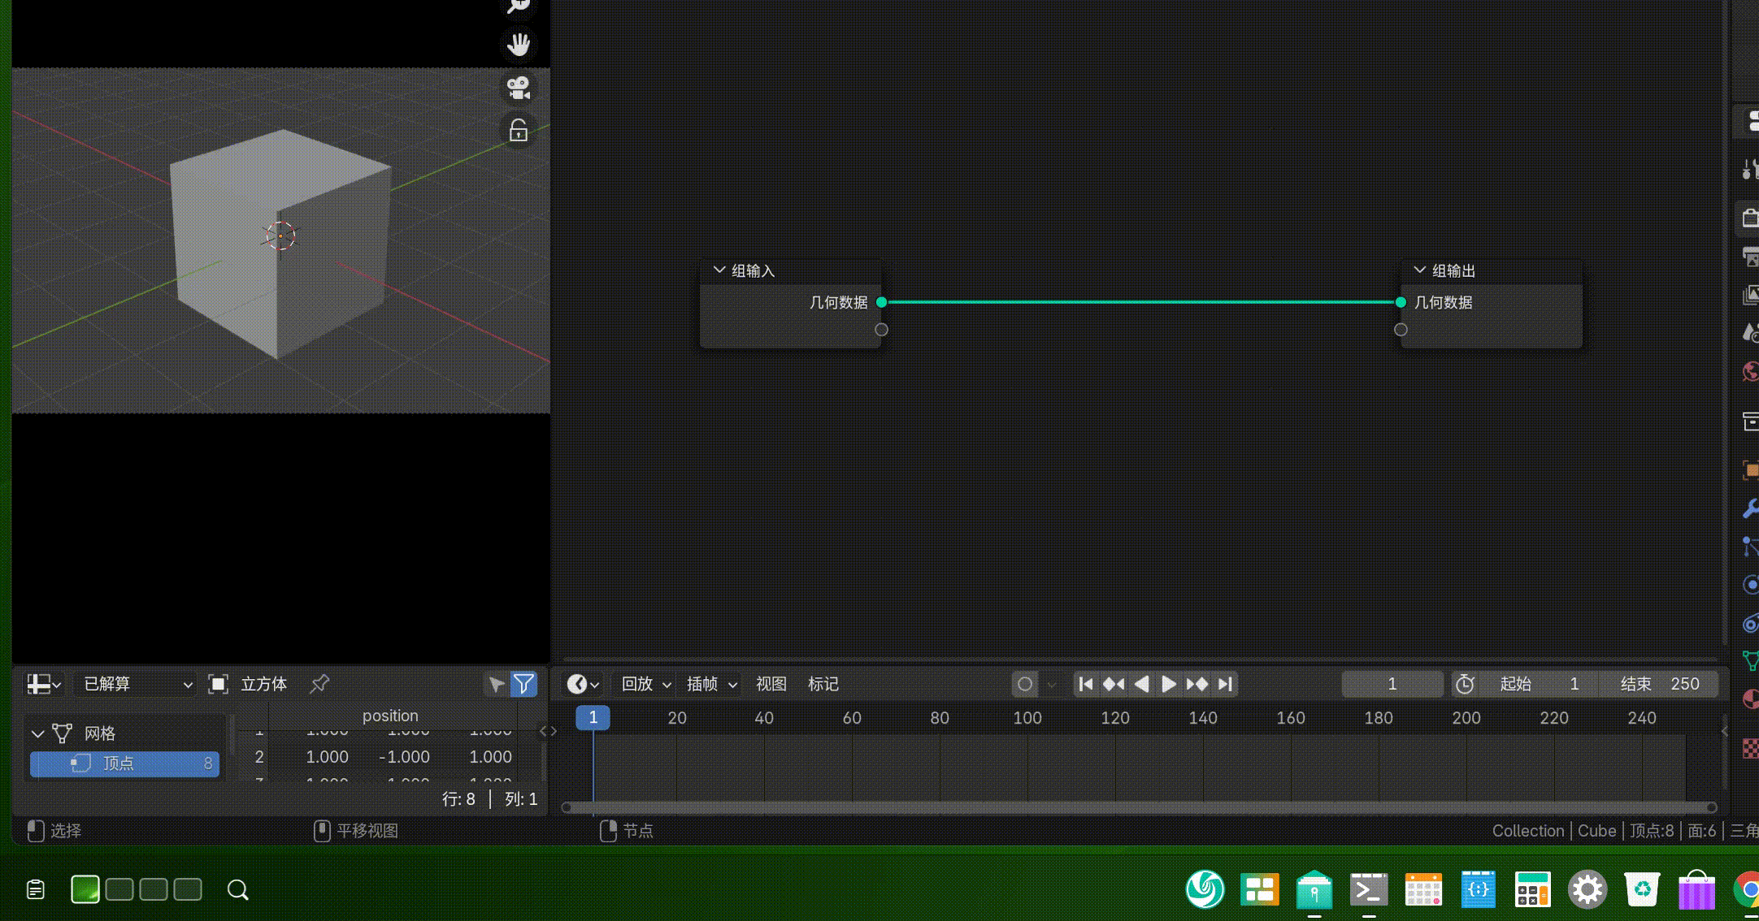Toggle the lock camera to view icon

[519, 130]
